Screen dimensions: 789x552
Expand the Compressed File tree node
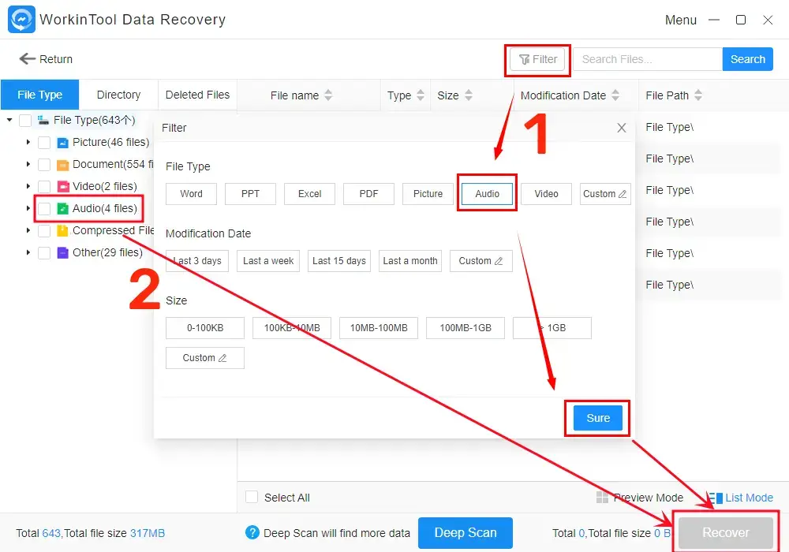(x=28, y=230)
